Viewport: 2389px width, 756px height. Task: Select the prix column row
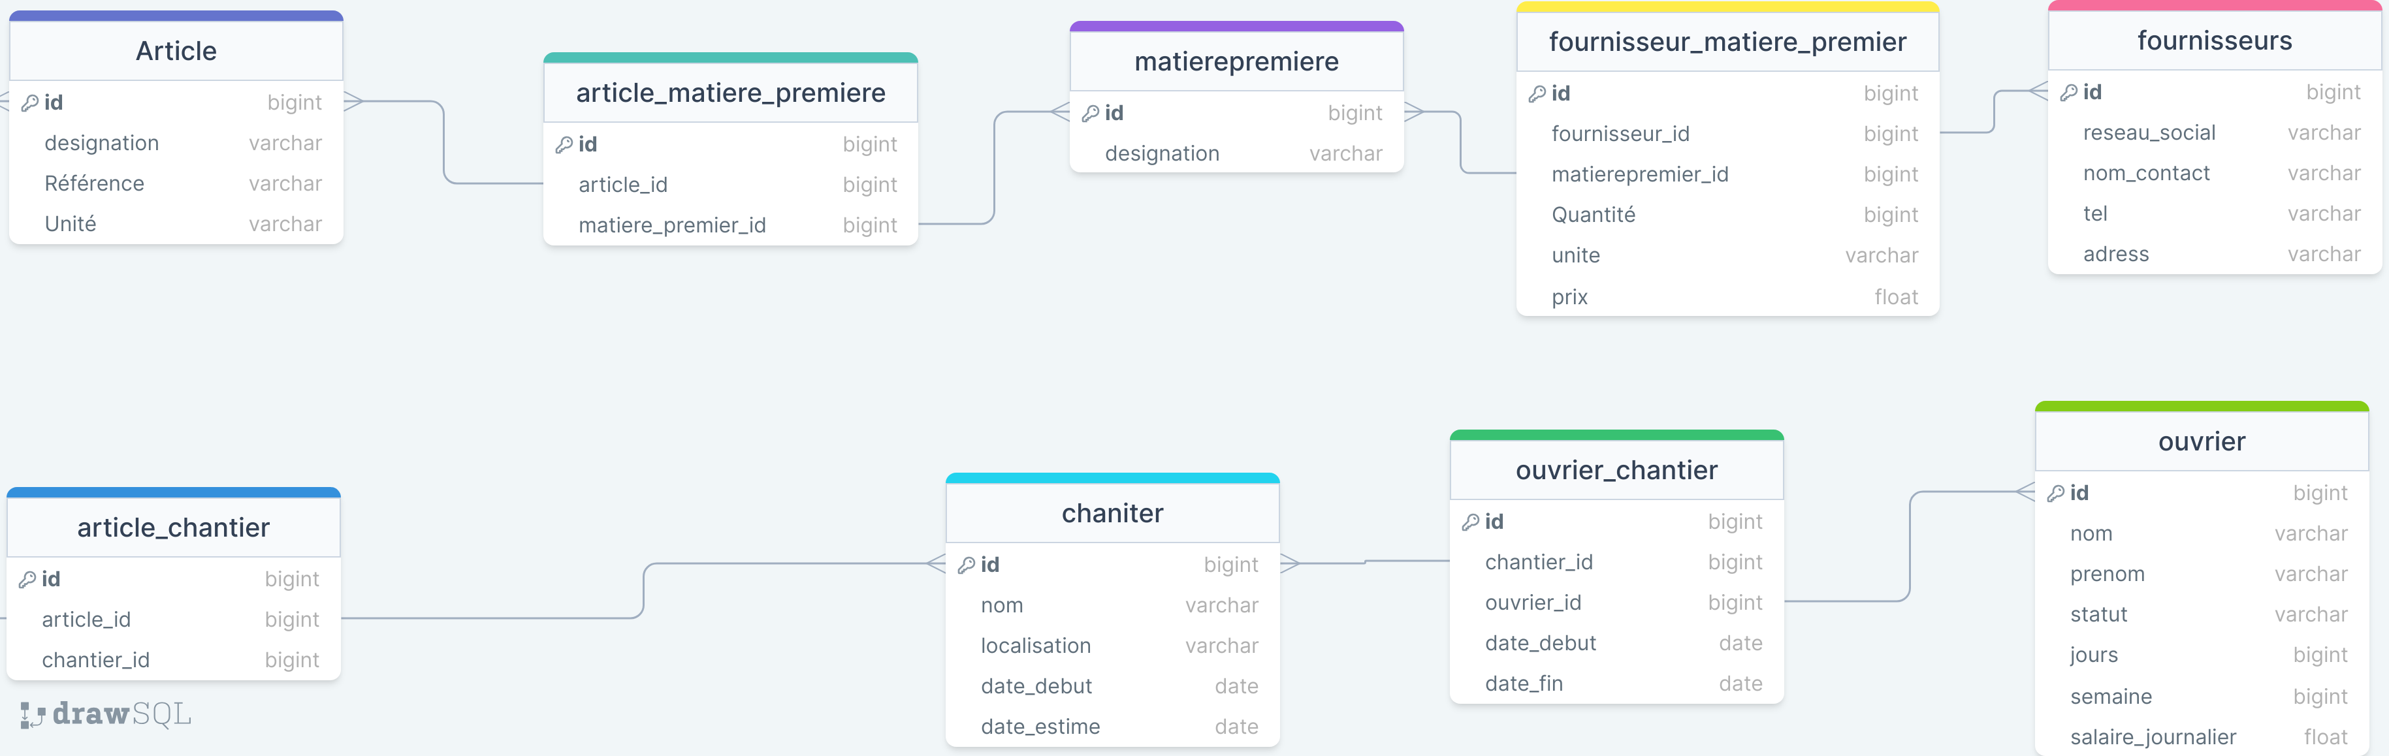pos(1727,297)
